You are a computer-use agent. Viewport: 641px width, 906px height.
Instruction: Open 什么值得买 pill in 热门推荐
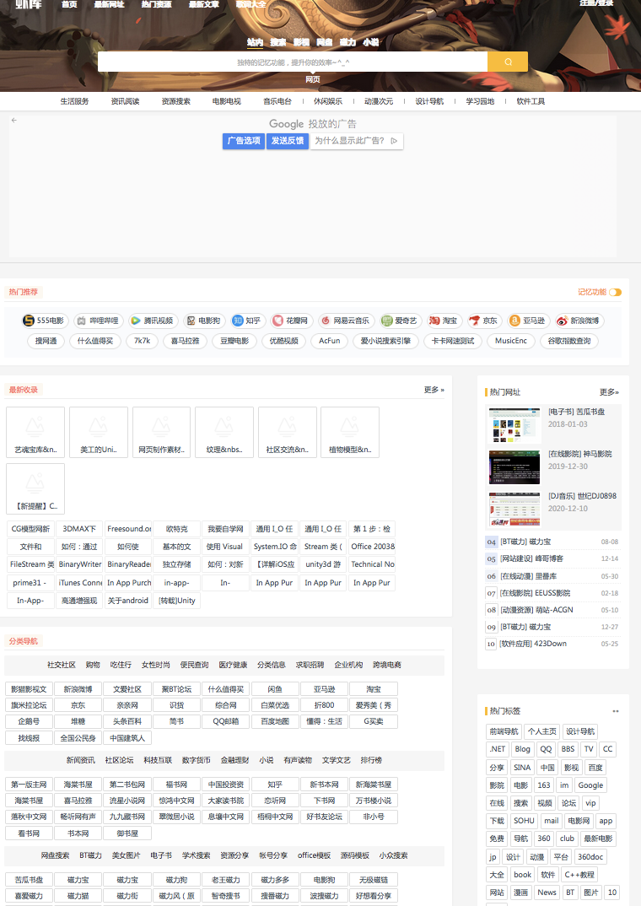click(95, 341)
